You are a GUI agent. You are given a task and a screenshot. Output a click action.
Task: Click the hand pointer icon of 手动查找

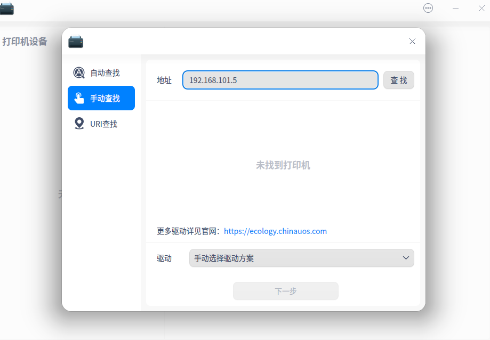[79, 98]
